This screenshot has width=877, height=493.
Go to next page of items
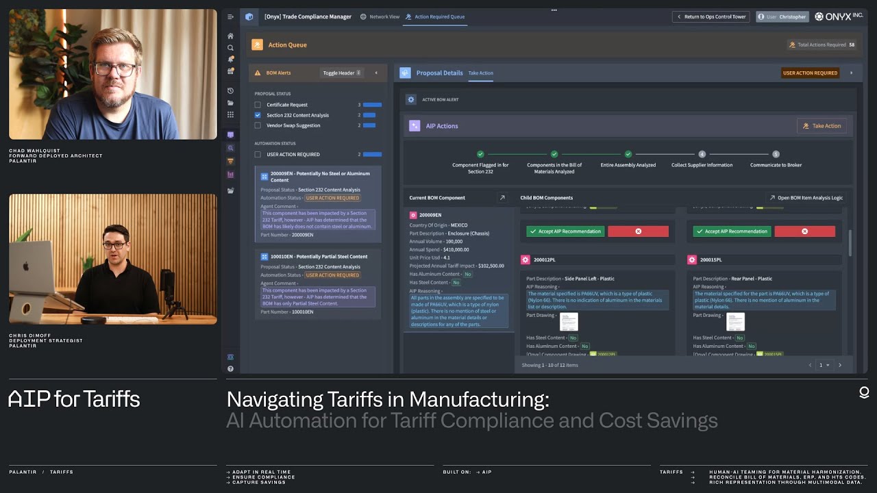coord(840,365)
